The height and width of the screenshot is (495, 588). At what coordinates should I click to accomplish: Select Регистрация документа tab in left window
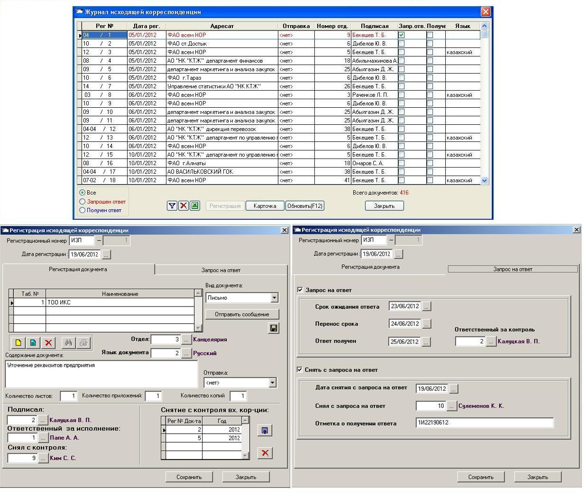(78, 269)
